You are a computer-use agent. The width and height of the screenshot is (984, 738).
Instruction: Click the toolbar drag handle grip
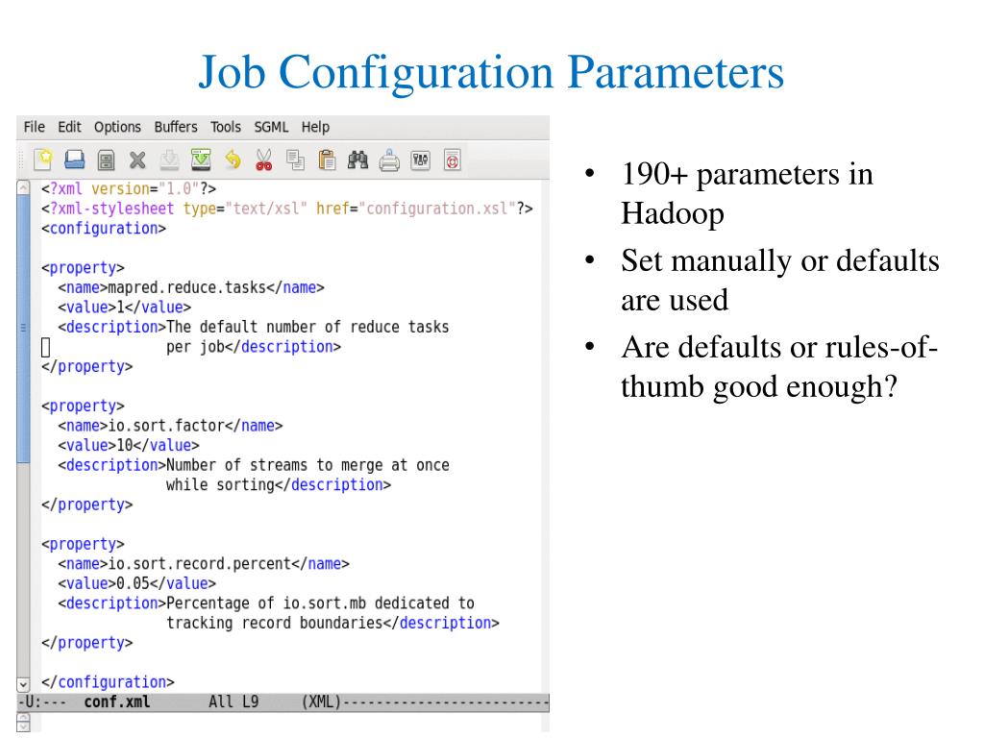click(x=21, y=160)
